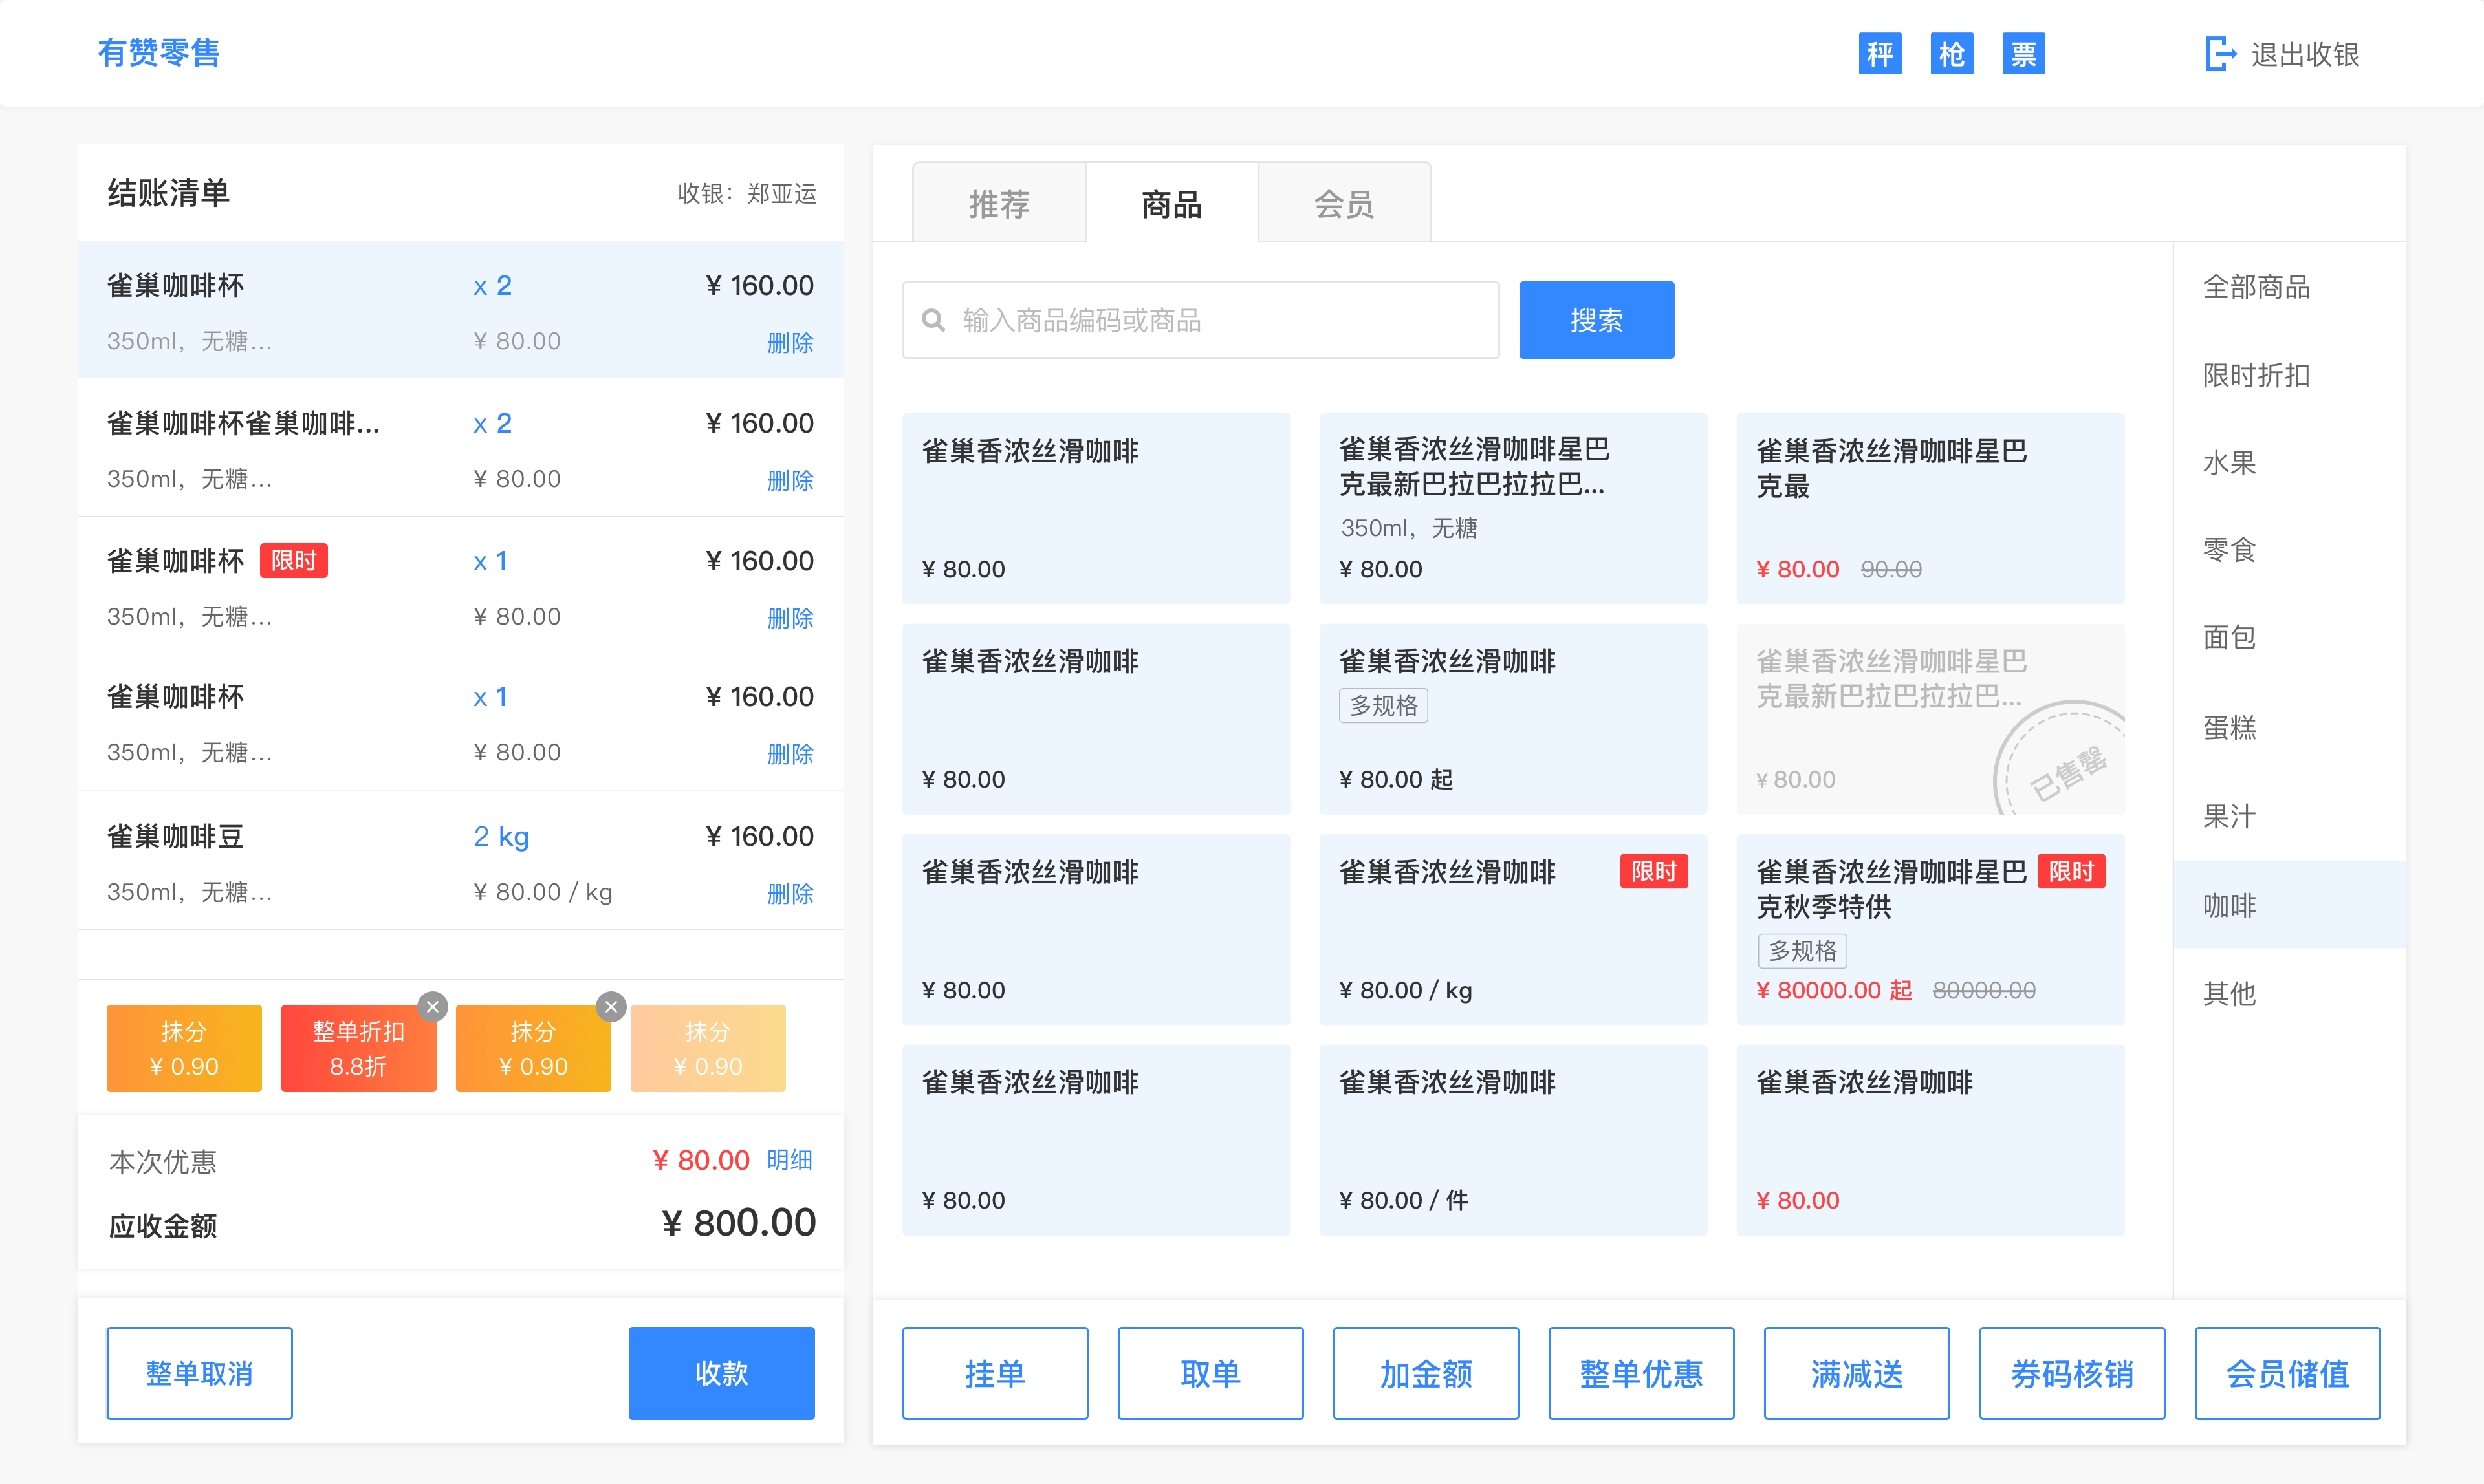Click the 秤 scale icon
The width and height of the screenshot is (2484, 1484).
[1880, 54]
